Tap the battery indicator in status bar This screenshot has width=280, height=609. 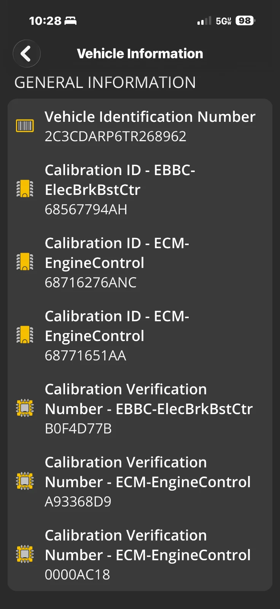(x=245, y=21)
